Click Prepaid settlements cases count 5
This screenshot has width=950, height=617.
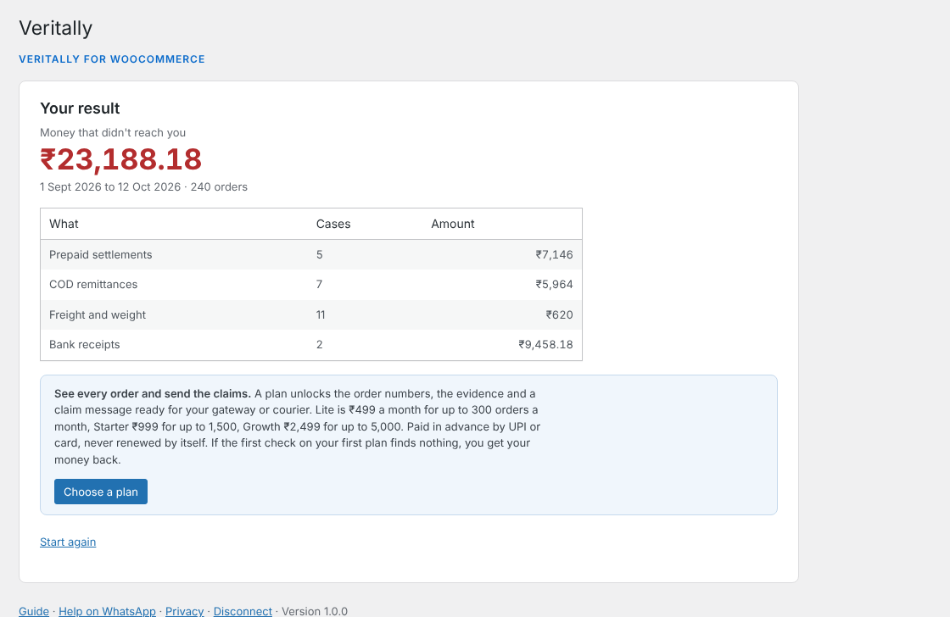(319, 255)
